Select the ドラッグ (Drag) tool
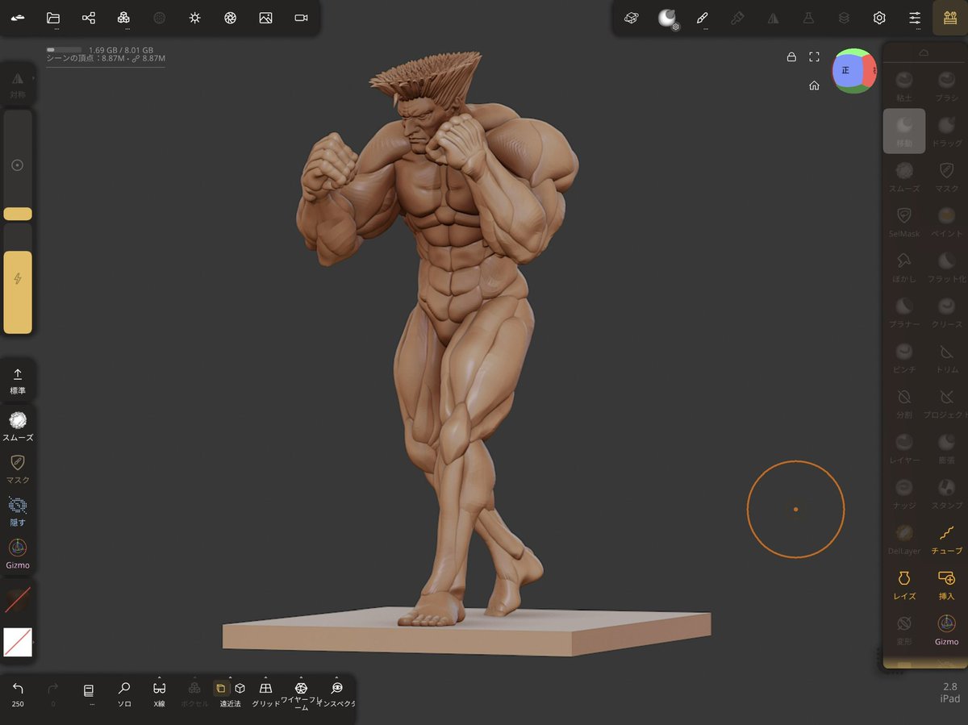 tap(946, 131)
